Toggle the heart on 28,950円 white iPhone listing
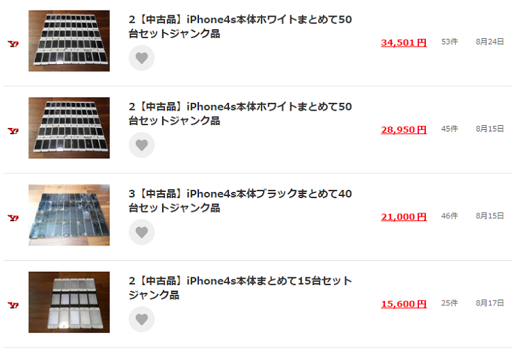 coord(141,145)
